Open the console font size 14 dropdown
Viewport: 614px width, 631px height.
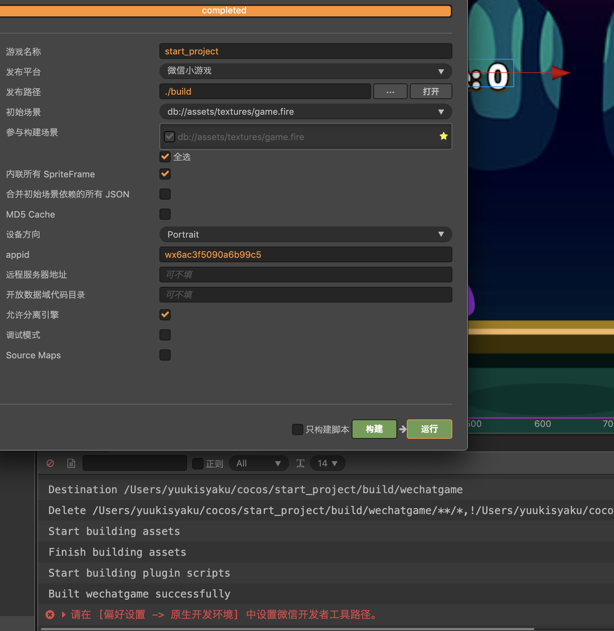tap(327, 463)
